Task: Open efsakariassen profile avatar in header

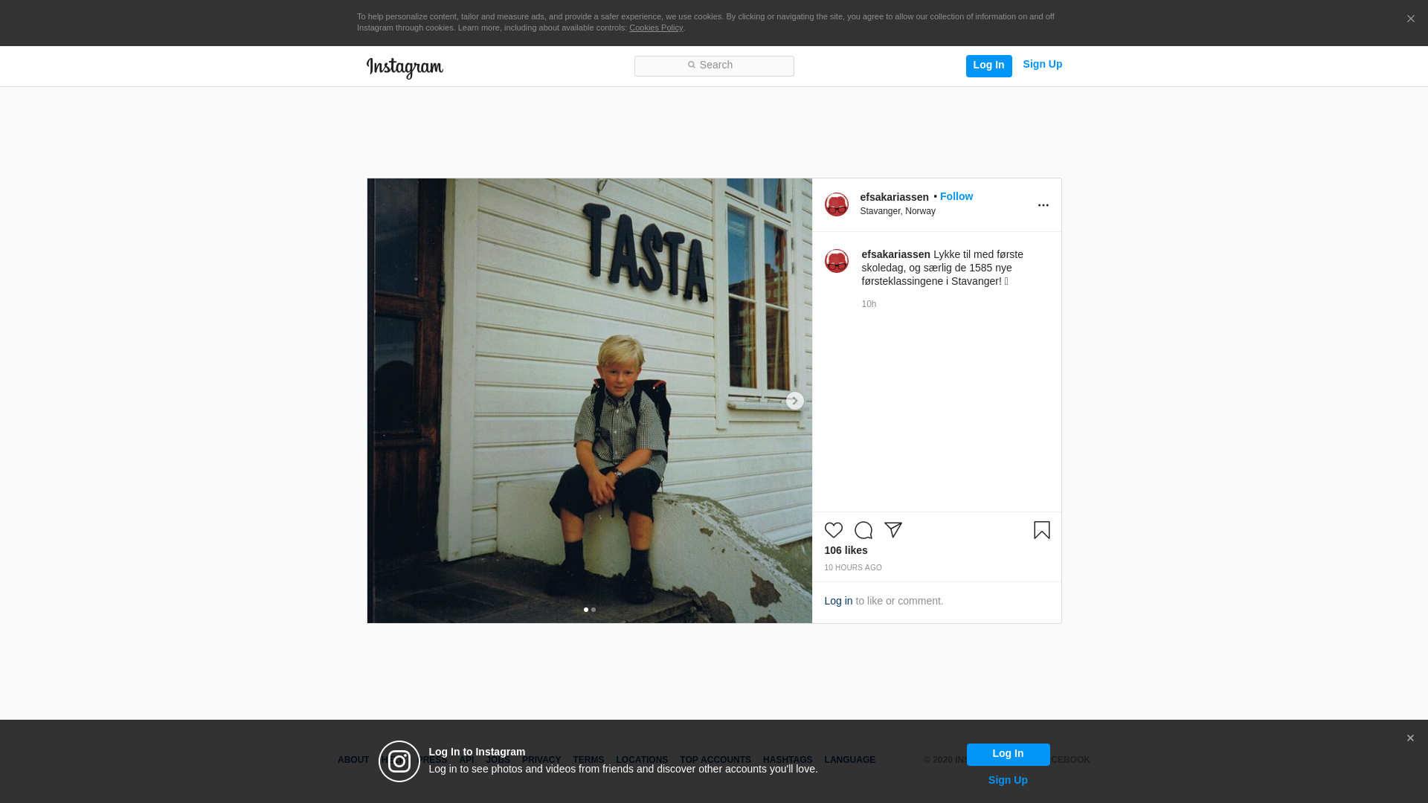Action: (x=836, y=204)
